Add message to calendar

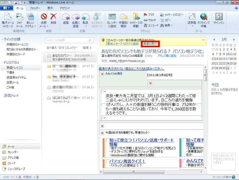pos(112,20)
